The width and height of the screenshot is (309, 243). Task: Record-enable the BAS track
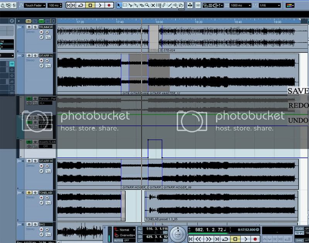[x=41, y=229]
